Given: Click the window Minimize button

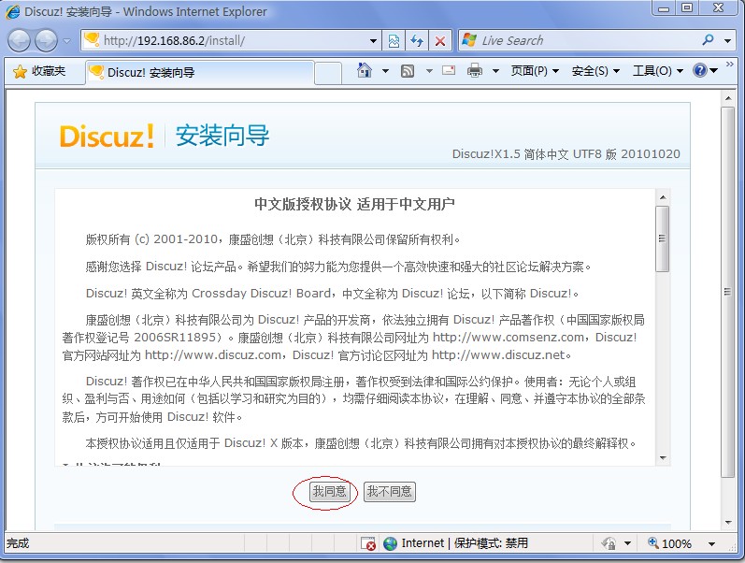Looking at the screenshot, I should coord(664,7).
